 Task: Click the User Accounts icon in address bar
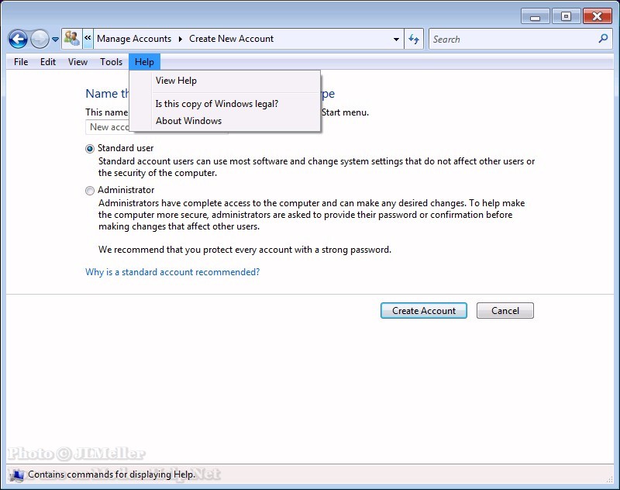pos(72,39)
